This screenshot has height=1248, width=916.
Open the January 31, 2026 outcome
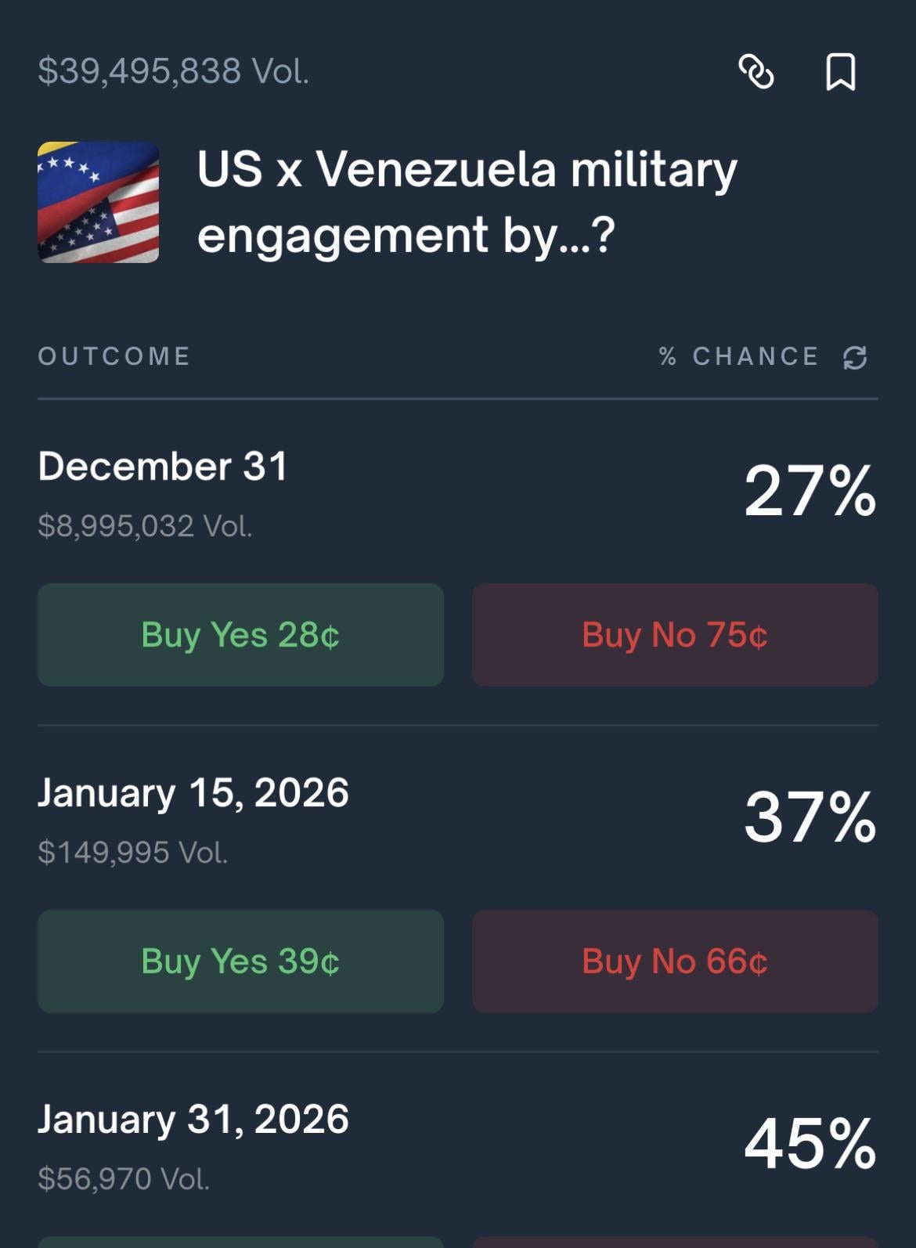pyautogui.click(x=193, y=1120)
